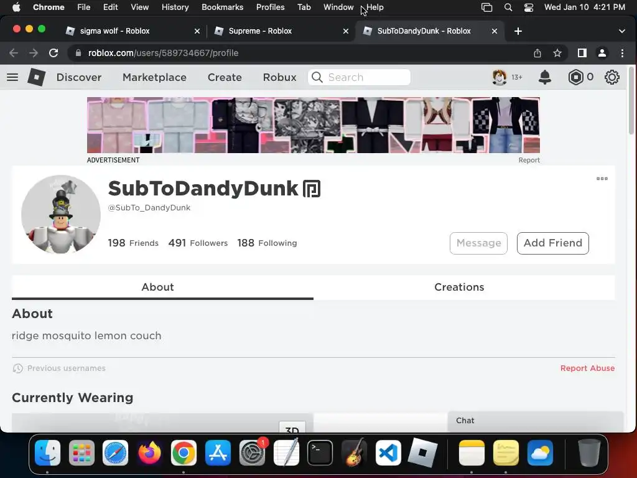Viewport: 637px width, 478px height.
Task: Open a new browser tab
Action: point(518,31)
